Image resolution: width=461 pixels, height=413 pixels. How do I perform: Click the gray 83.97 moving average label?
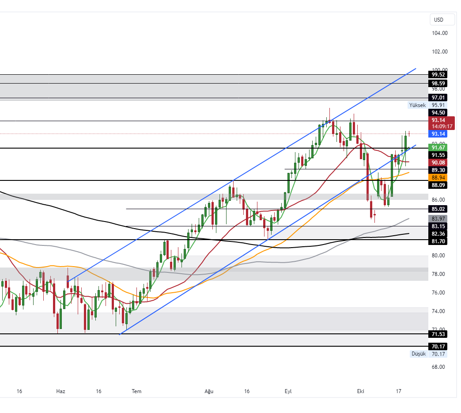(x=438, y=218)
